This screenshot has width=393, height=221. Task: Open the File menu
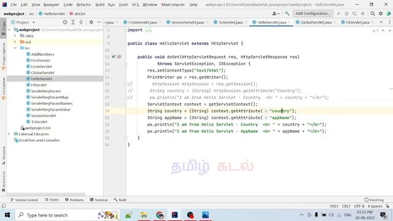coord(14,4)
